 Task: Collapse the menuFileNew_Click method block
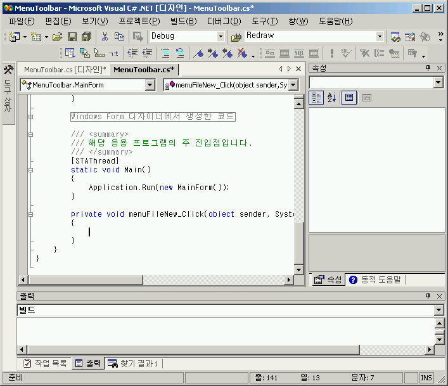(x=30, y=215)
